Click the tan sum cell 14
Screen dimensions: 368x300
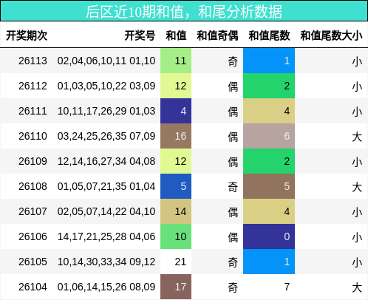click(176, 211)
